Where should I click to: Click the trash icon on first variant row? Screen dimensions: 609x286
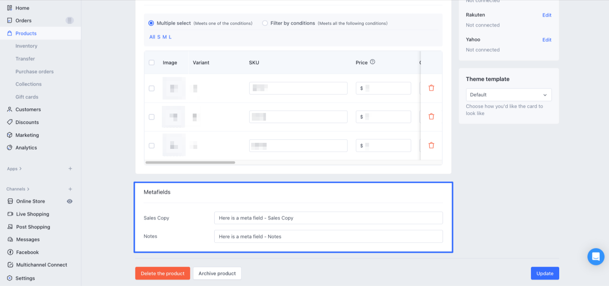click(x=431, y=88)
